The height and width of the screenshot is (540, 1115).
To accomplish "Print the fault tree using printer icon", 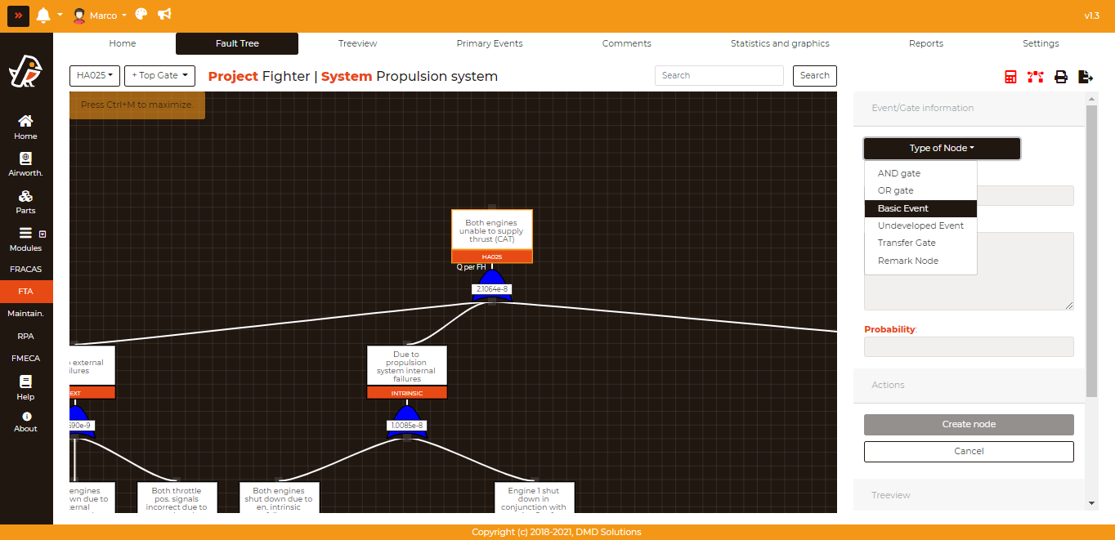I will pos(1061,77).
